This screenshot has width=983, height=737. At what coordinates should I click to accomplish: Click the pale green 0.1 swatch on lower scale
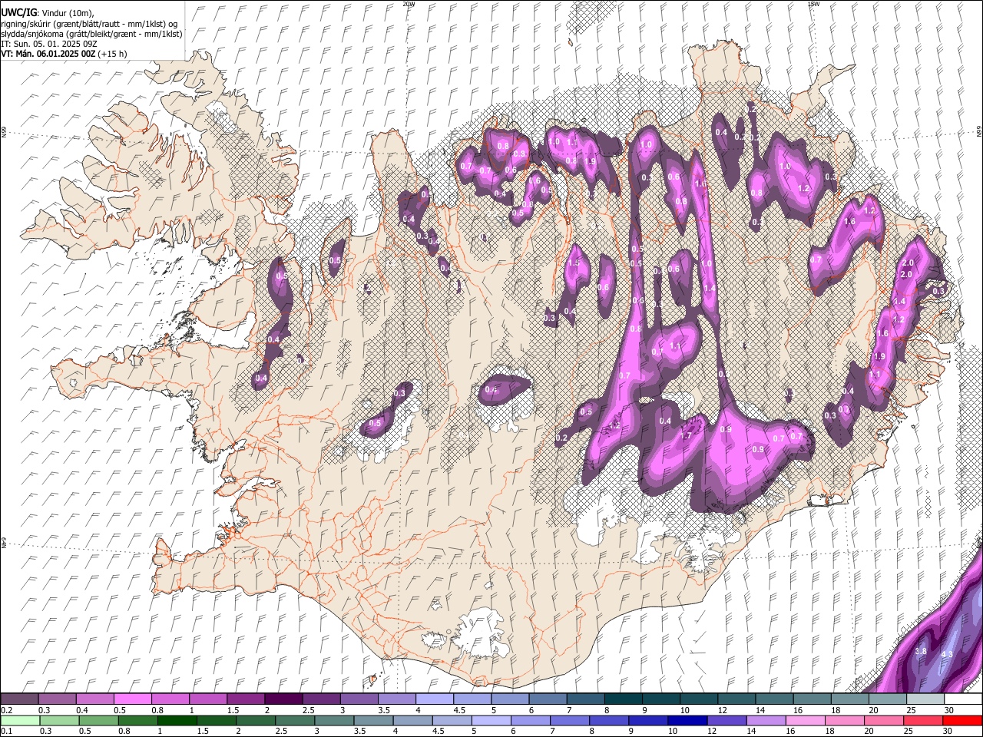click(19, 720)
